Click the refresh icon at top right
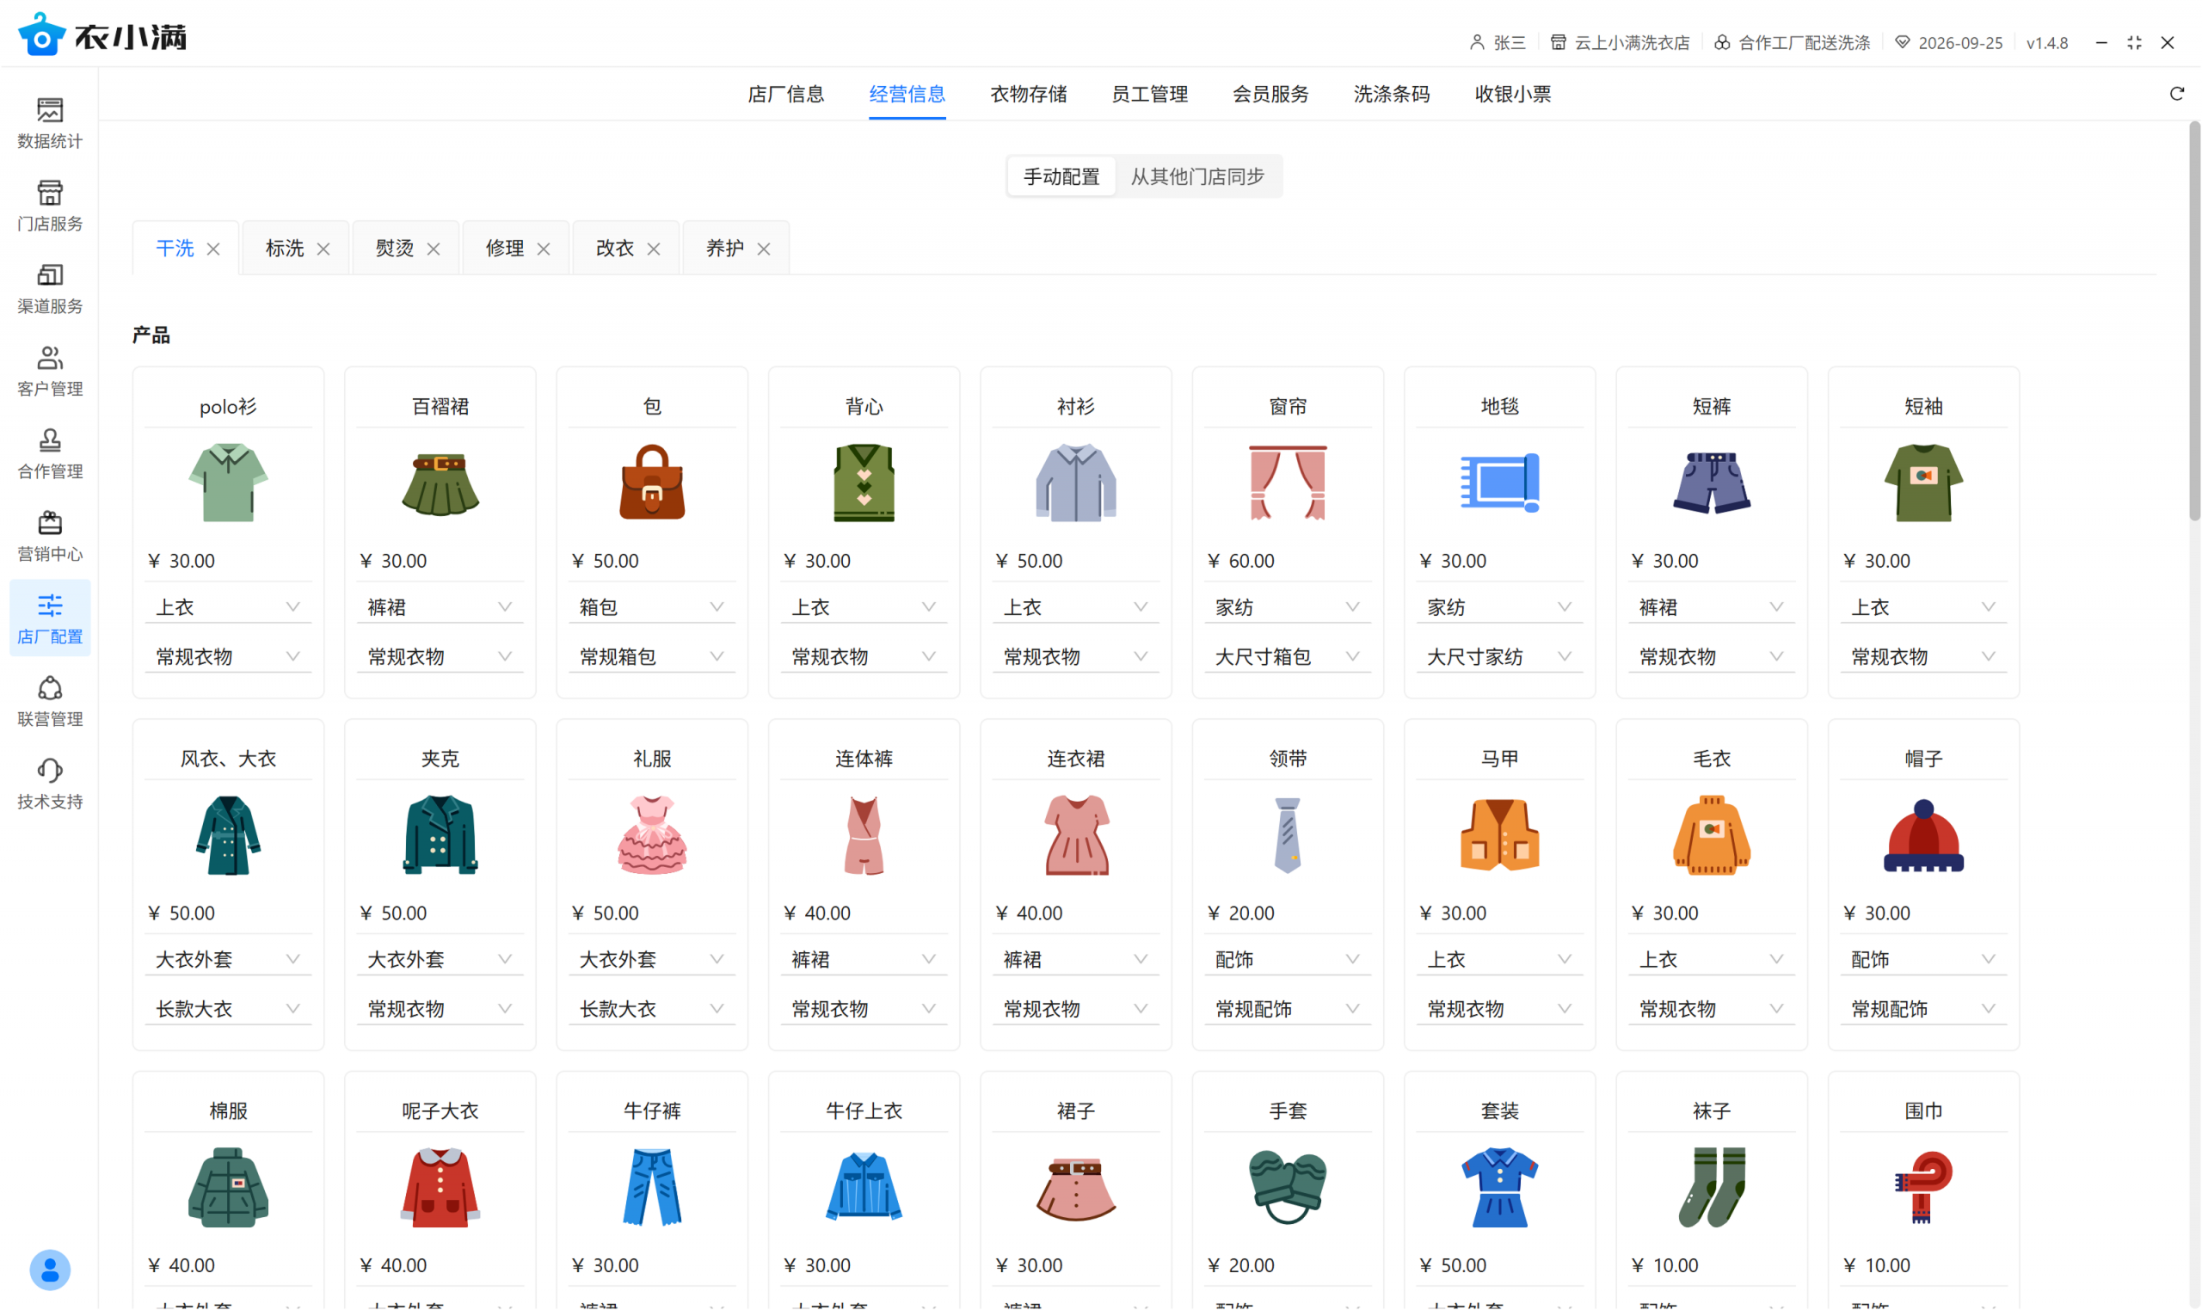The image size is (2202, 1310). (x=2175, y=94)
